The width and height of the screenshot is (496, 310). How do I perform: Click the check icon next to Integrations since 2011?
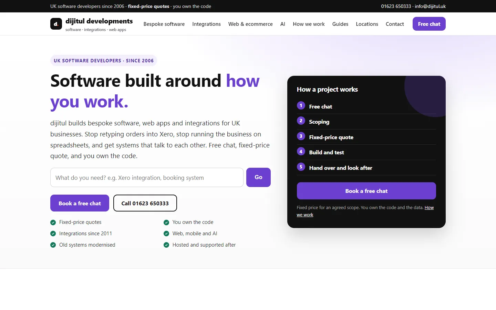53,234
